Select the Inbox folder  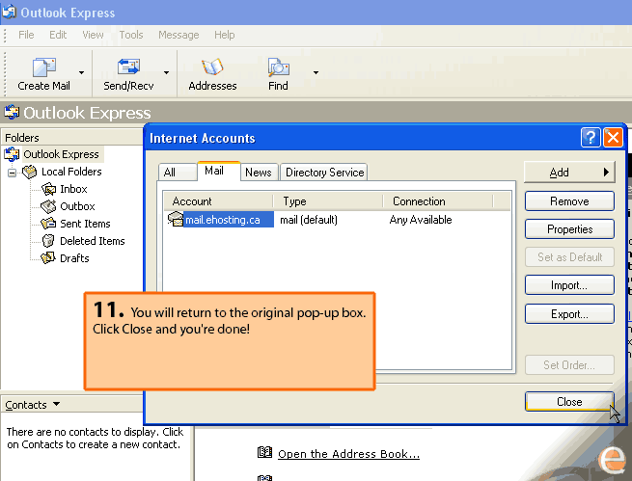coord(72,189)
